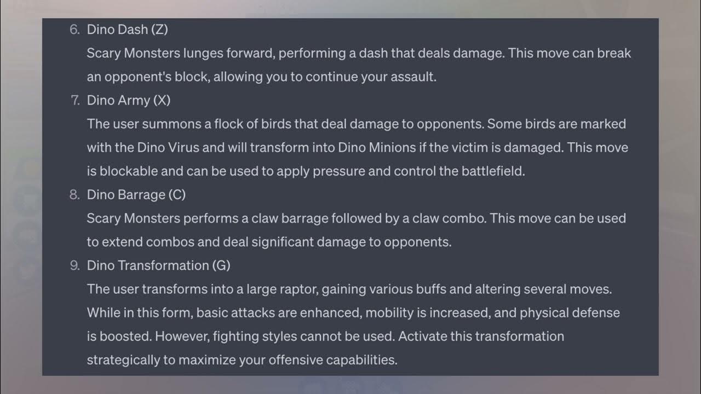
Task: Click list number 7
Action: pos(75,100)
